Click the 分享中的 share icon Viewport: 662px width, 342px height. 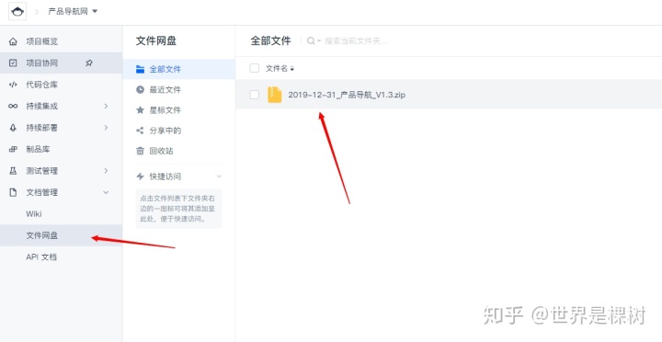click(140, 131)
